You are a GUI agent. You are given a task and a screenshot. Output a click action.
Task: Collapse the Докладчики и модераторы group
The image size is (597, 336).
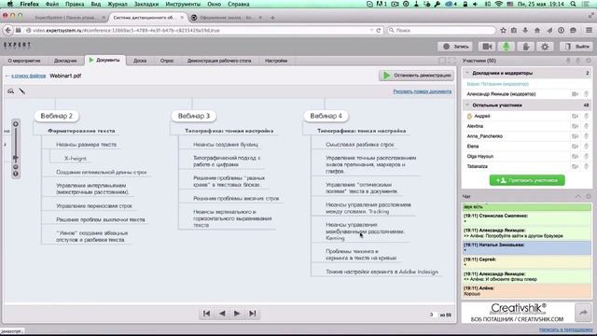pos(467,73)
